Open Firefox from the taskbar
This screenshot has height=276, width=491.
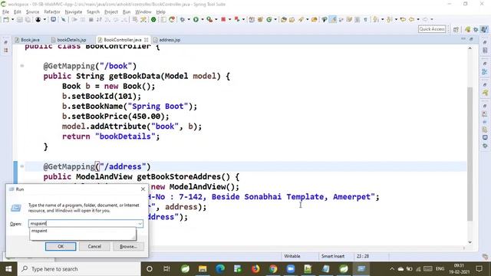pos(255,269)
